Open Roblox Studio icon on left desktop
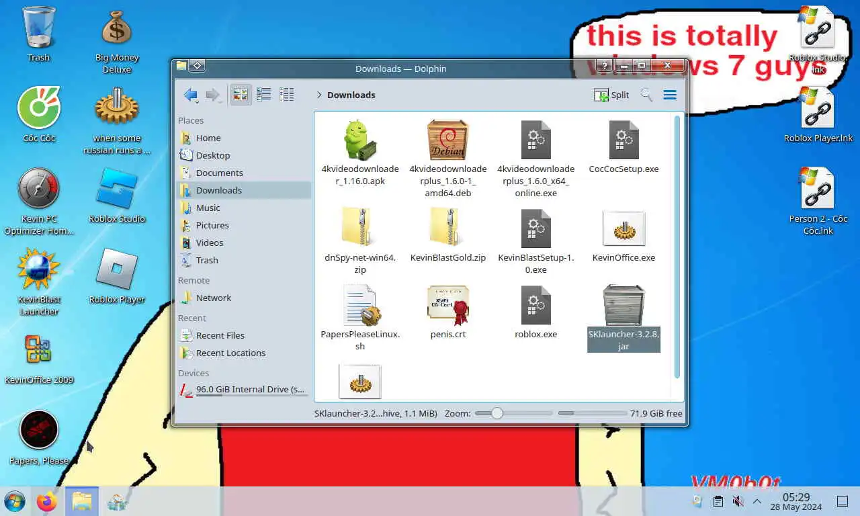860x516 pixels. [x=117, y=195]
